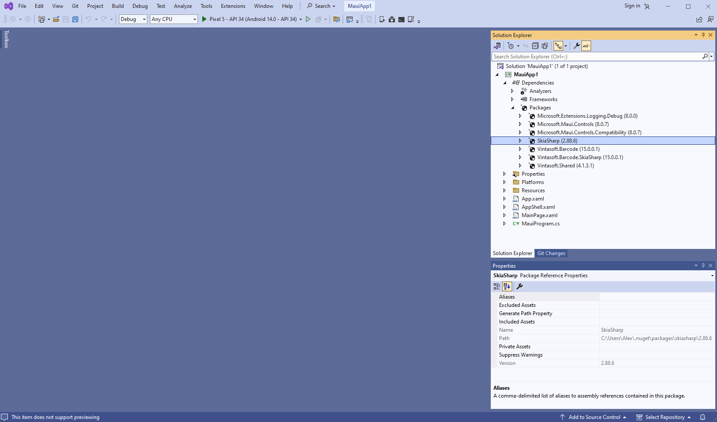Expand the Analyzers tree node
717x422 pixels.
(x=513, y=91)
